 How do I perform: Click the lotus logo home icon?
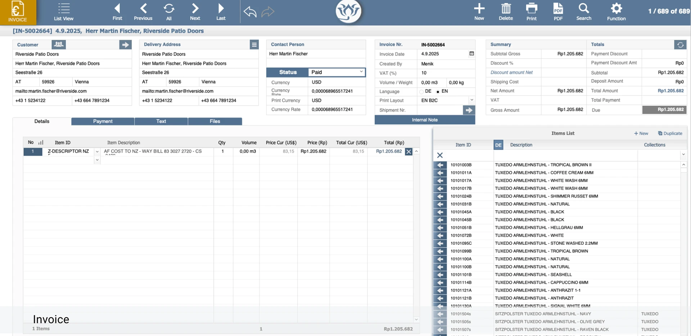pos(348,11)
